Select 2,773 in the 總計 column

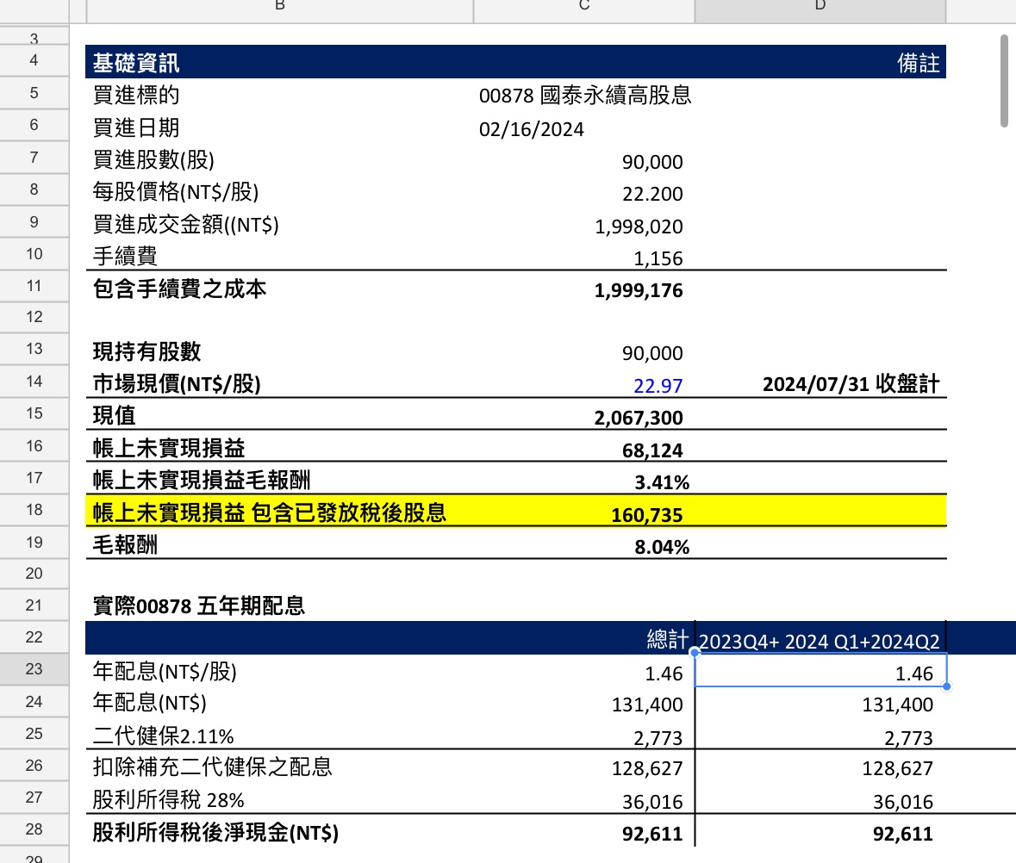(x=658, y=738)
